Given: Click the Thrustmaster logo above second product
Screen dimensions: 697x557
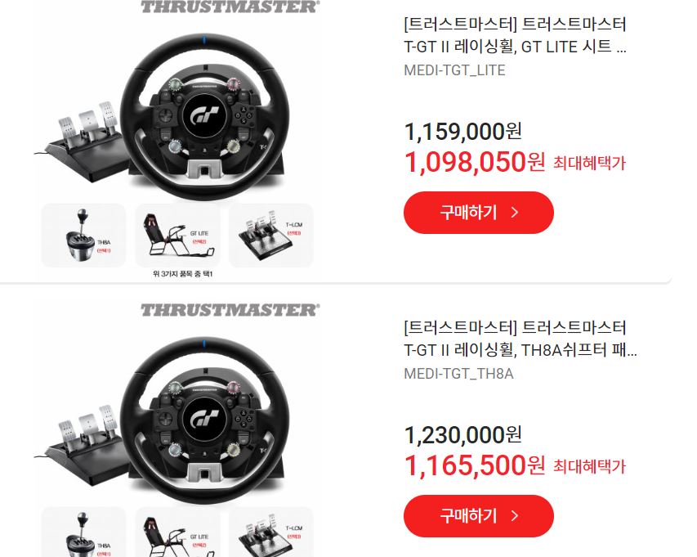Looking at the screenshot, I should 230,310.
